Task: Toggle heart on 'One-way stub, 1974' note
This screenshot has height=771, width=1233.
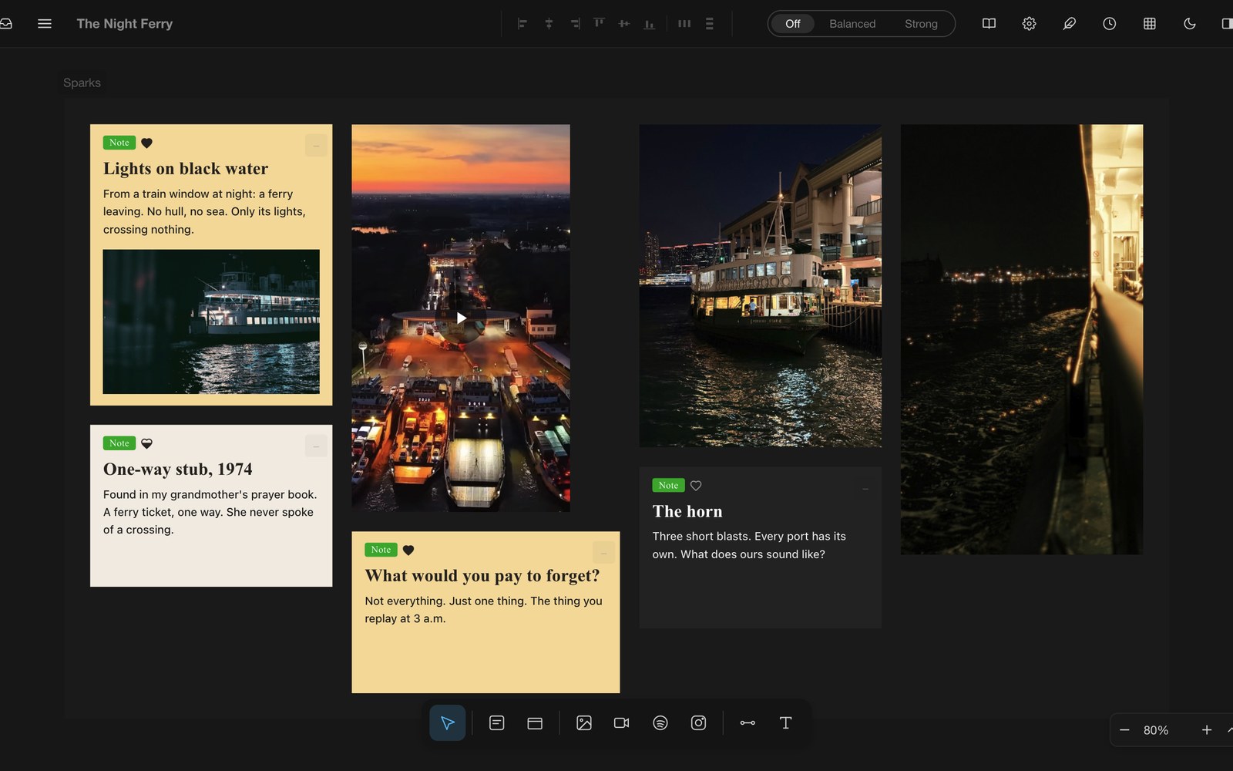Action: coord(146,443)
